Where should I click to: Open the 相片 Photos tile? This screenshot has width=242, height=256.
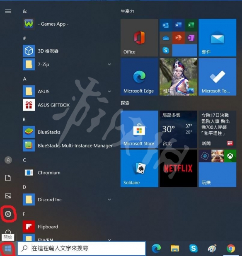[178, 77]
